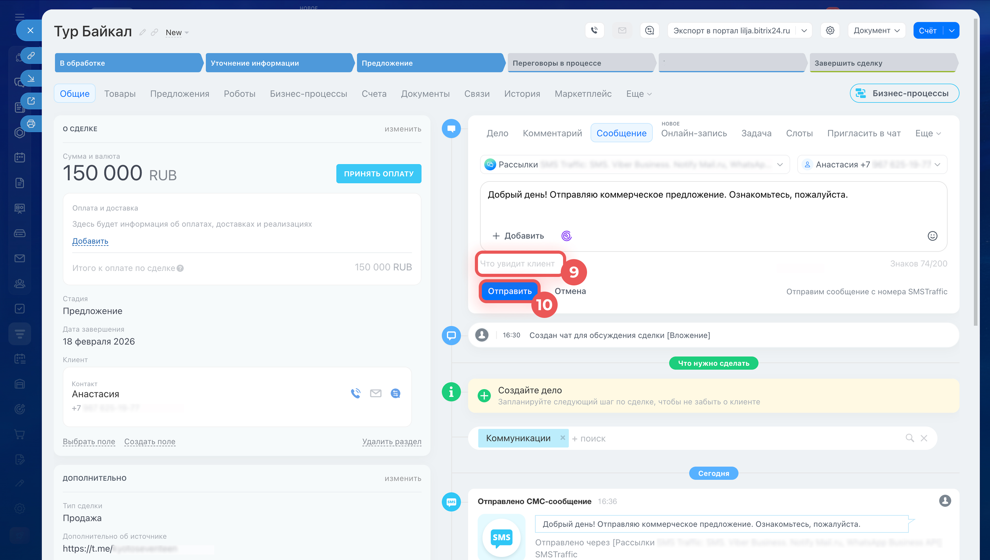990x560 pixels.
Task: Call contact Анастасия via phone icon
Action: (x=356, y=393)
